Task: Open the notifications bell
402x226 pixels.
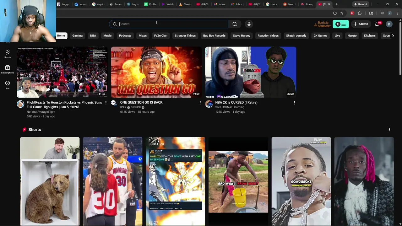Action: click(378, 24)
